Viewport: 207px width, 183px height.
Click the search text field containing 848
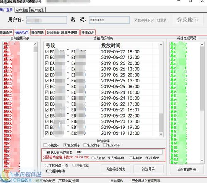pyautogui.click(x=120, y=152)
